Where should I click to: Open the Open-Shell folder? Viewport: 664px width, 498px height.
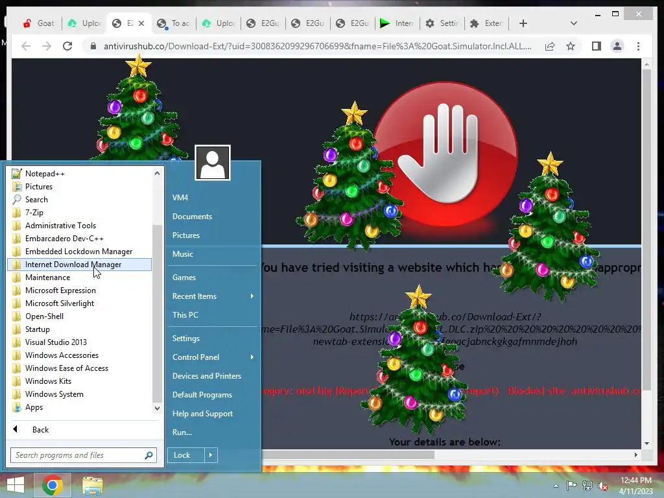[80, 316]
